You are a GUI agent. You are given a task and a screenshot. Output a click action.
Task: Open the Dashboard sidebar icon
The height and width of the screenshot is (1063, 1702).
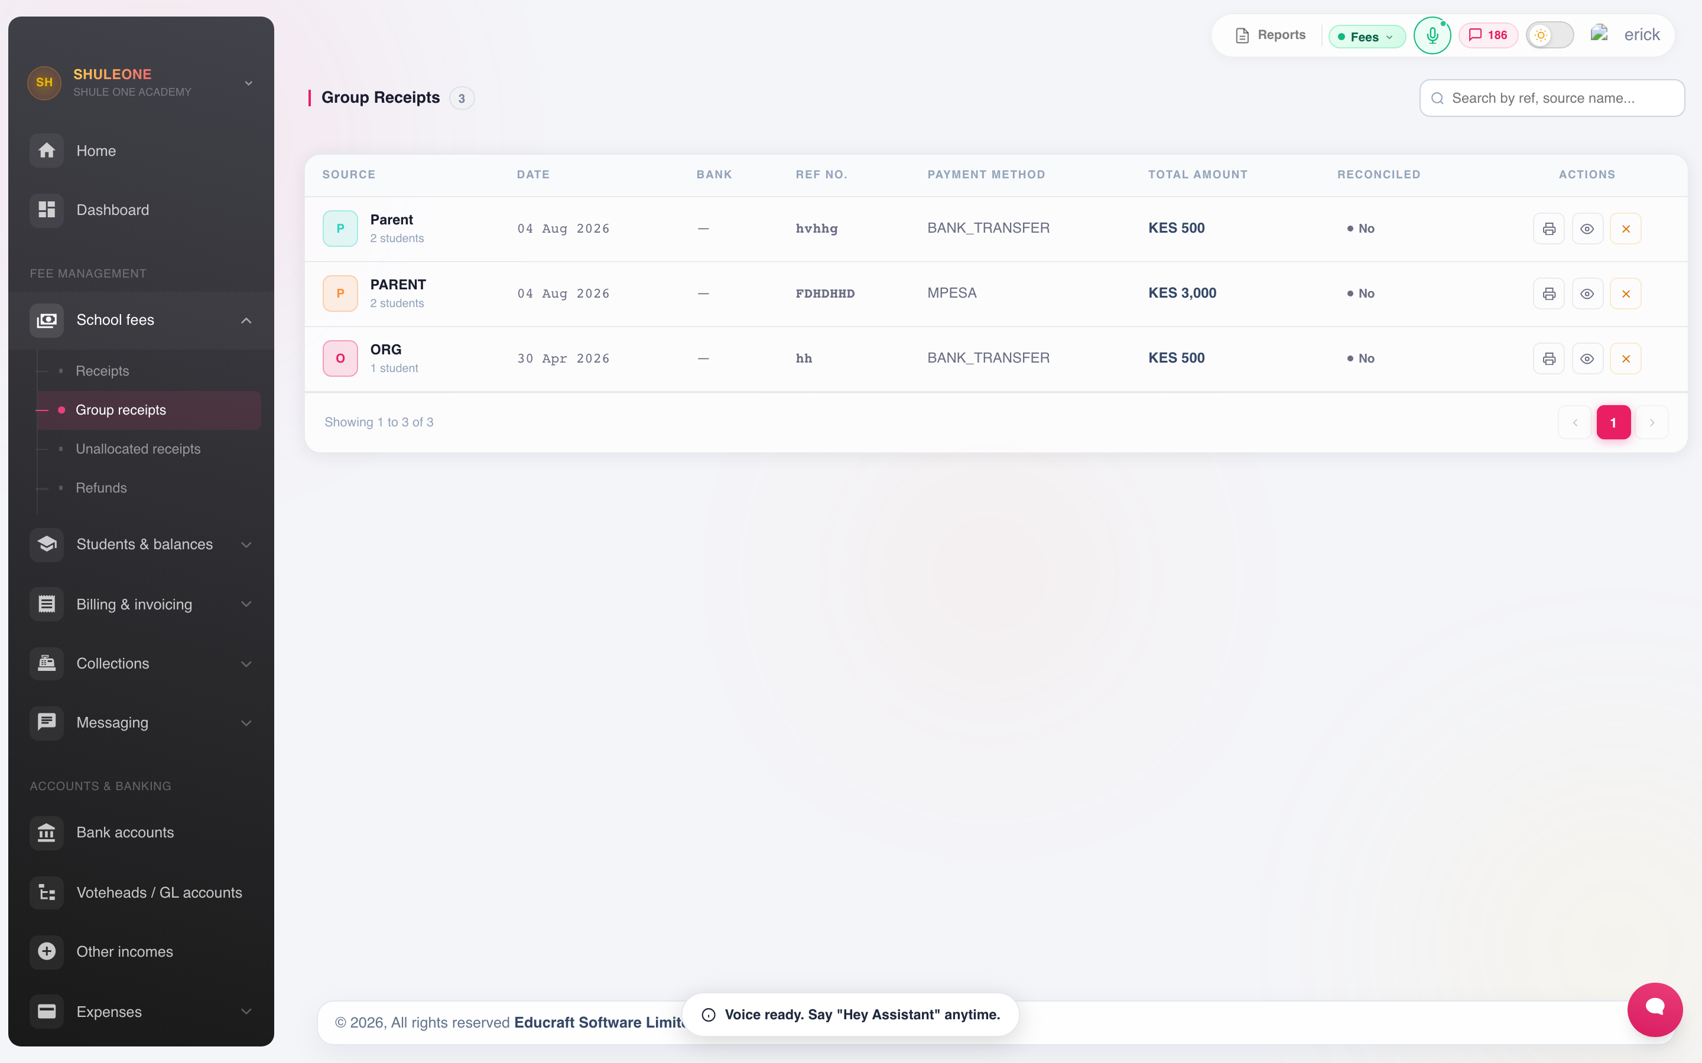[47, 210]
